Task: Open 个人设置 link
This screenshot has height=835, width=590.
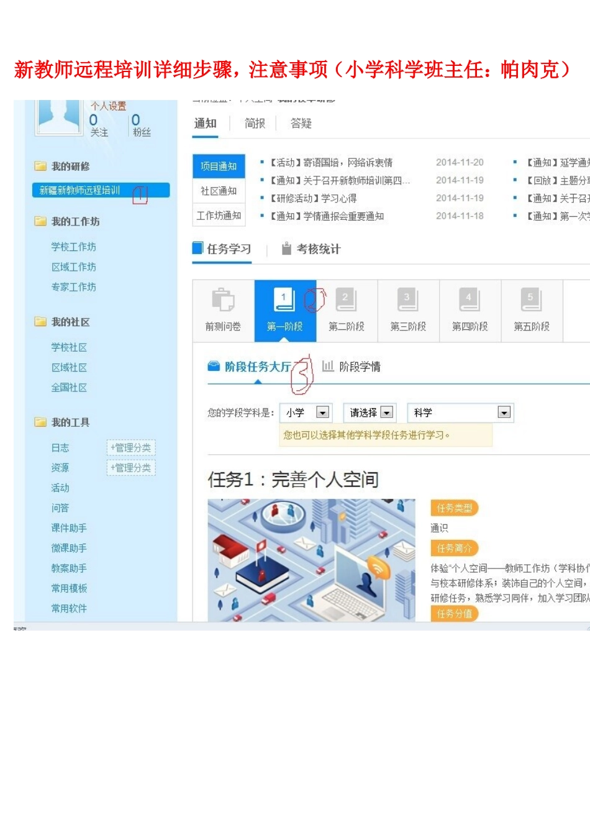Action: coord(109,106)
